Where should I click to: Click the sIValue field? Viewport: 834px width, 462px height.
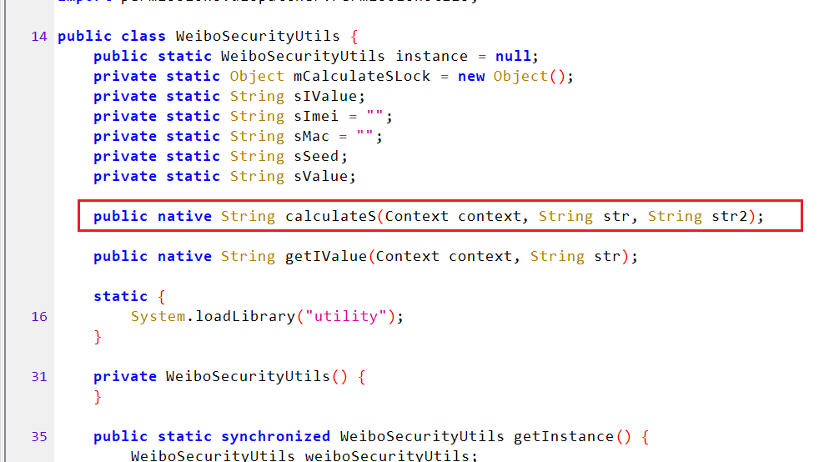325,96
